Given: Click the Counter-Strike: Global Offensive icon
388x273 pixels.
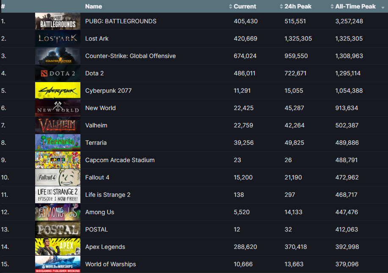Looking at the screenshot, I should [x=58, y=56].
